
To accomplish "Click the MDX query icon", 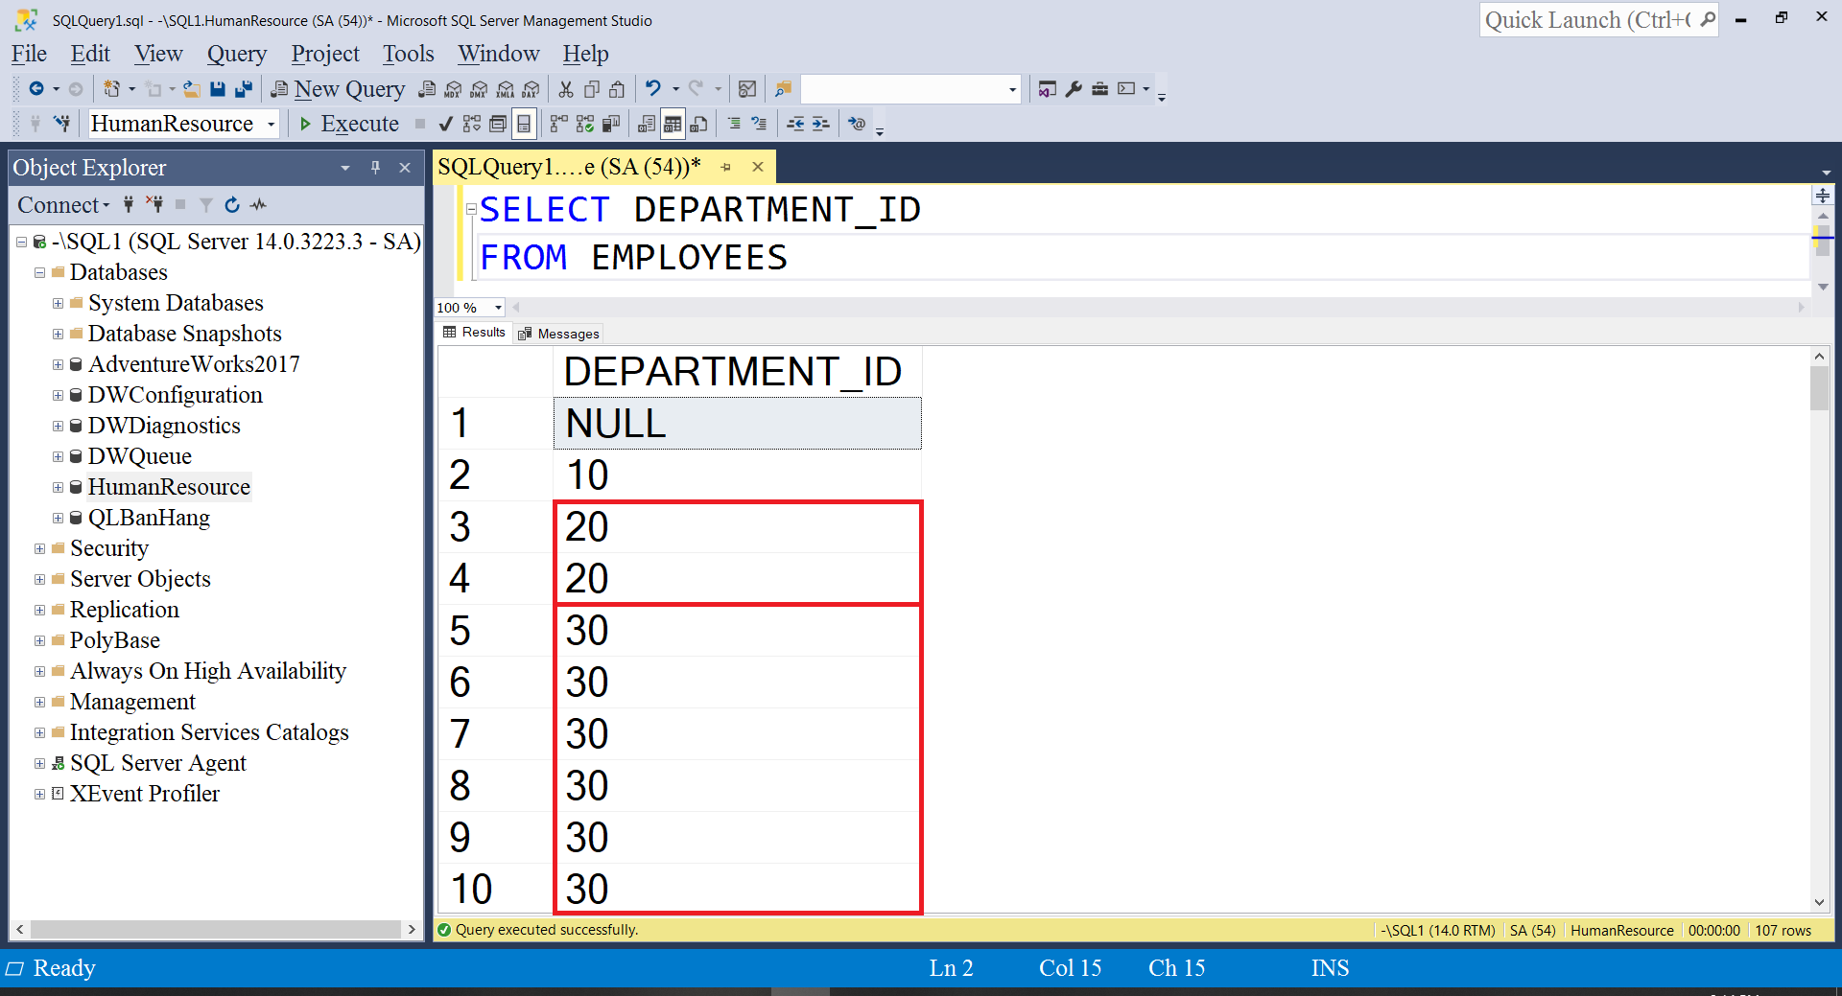I will pos(453,89).
